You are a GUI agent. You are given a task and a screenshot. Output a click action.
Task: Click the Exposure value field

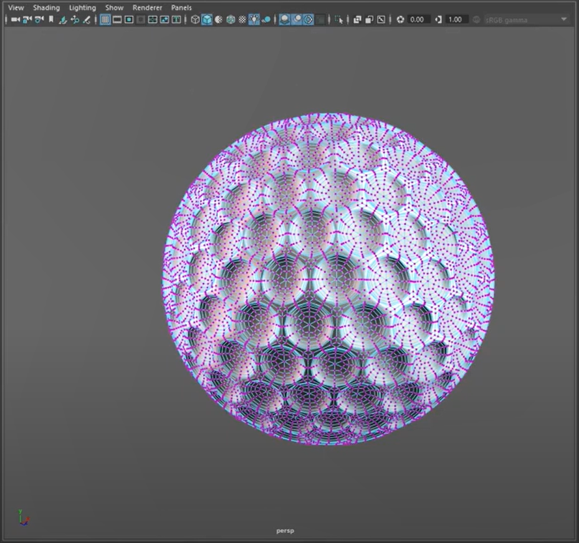point(417,20)
